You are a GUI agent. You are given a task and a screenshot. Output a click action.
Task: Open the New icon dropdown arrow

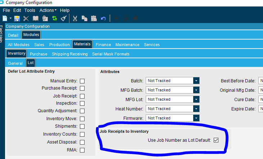pyautogui.click(x=10, y=18)
